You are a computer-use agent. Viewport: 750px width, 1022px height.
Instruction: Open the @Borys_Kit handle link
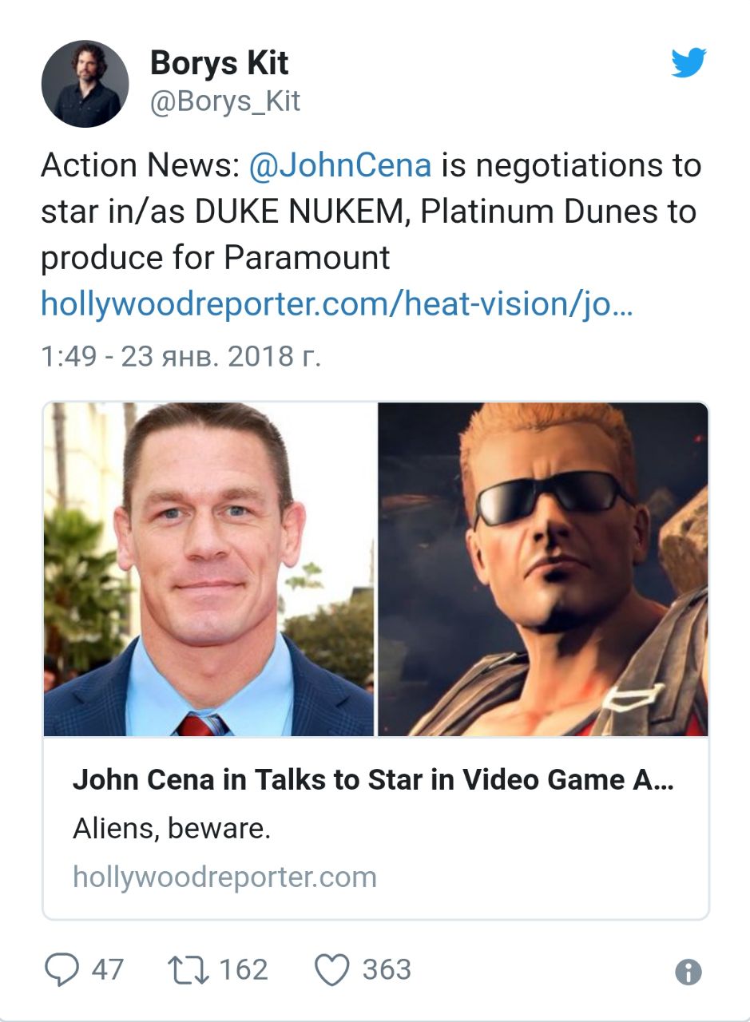coord(225,102)
